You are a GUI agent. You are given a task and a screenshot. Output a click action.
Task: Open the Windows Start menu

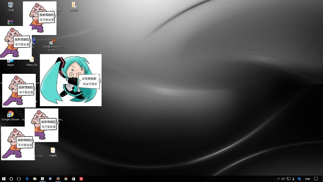tap(4, 179)
